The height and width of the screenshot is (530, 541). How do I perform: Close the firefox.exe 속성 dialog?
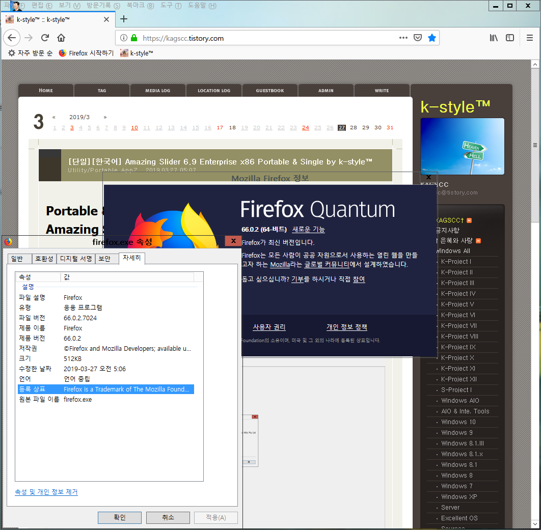pyautogui.click(x=234, y=241)
